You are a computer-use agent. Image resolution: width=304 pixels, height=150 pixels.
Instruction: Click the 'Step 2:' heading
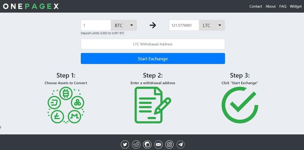[153, 75]
